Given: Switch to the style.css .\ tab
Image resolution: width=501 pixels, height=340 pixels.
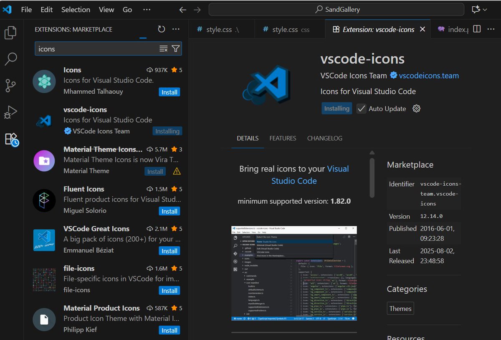Looking at the screenshot, I should click(x=222, y=29).
